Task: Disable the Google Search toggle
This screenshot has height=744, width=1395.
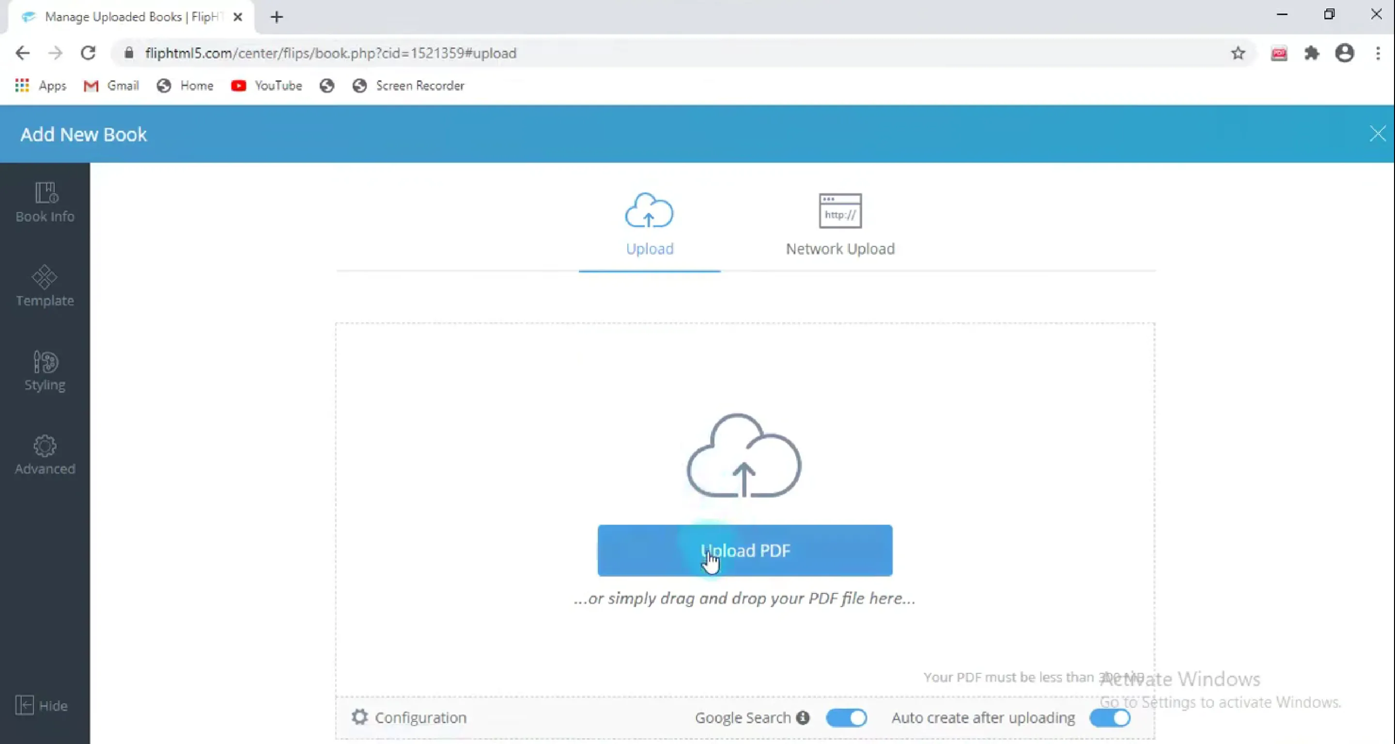Action: click(x=846, y=717)
